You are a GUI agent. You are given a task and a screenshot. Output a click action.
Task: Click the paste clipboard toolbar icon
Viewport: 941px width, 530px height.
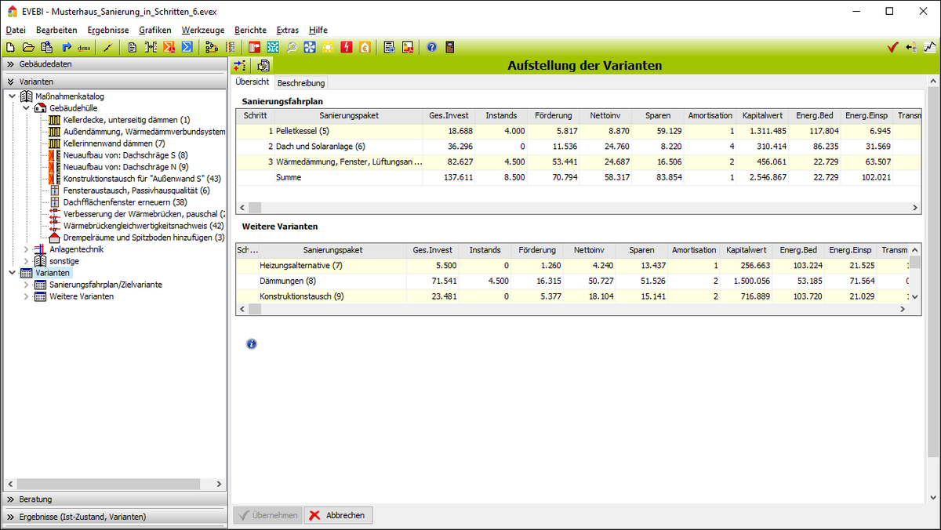[x=47, y=47]
